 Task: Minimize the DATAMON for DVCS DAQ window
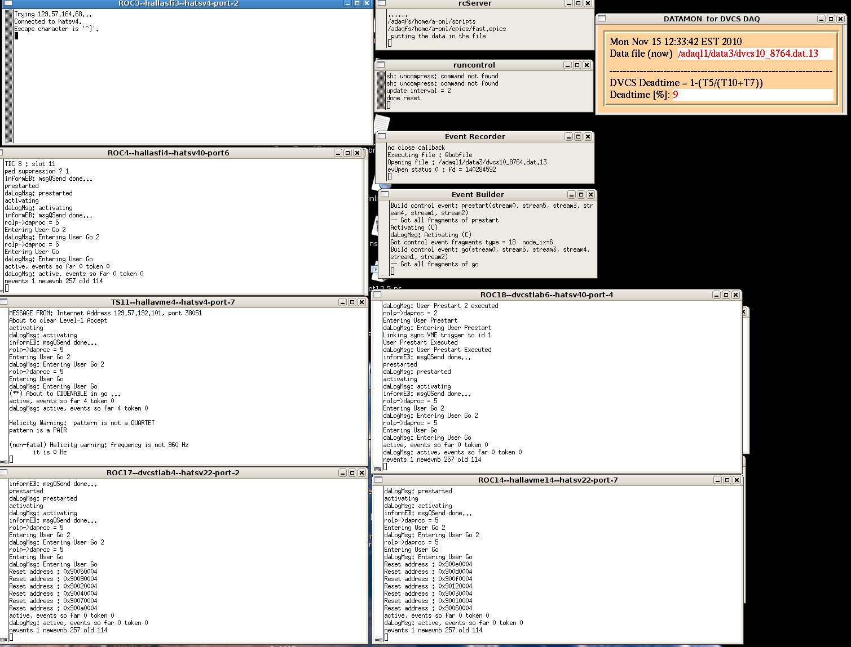pos(821,19)
